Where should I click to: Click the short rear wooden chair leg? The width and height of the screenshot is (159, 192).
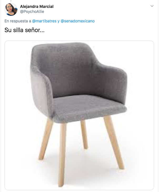(84, 134)
